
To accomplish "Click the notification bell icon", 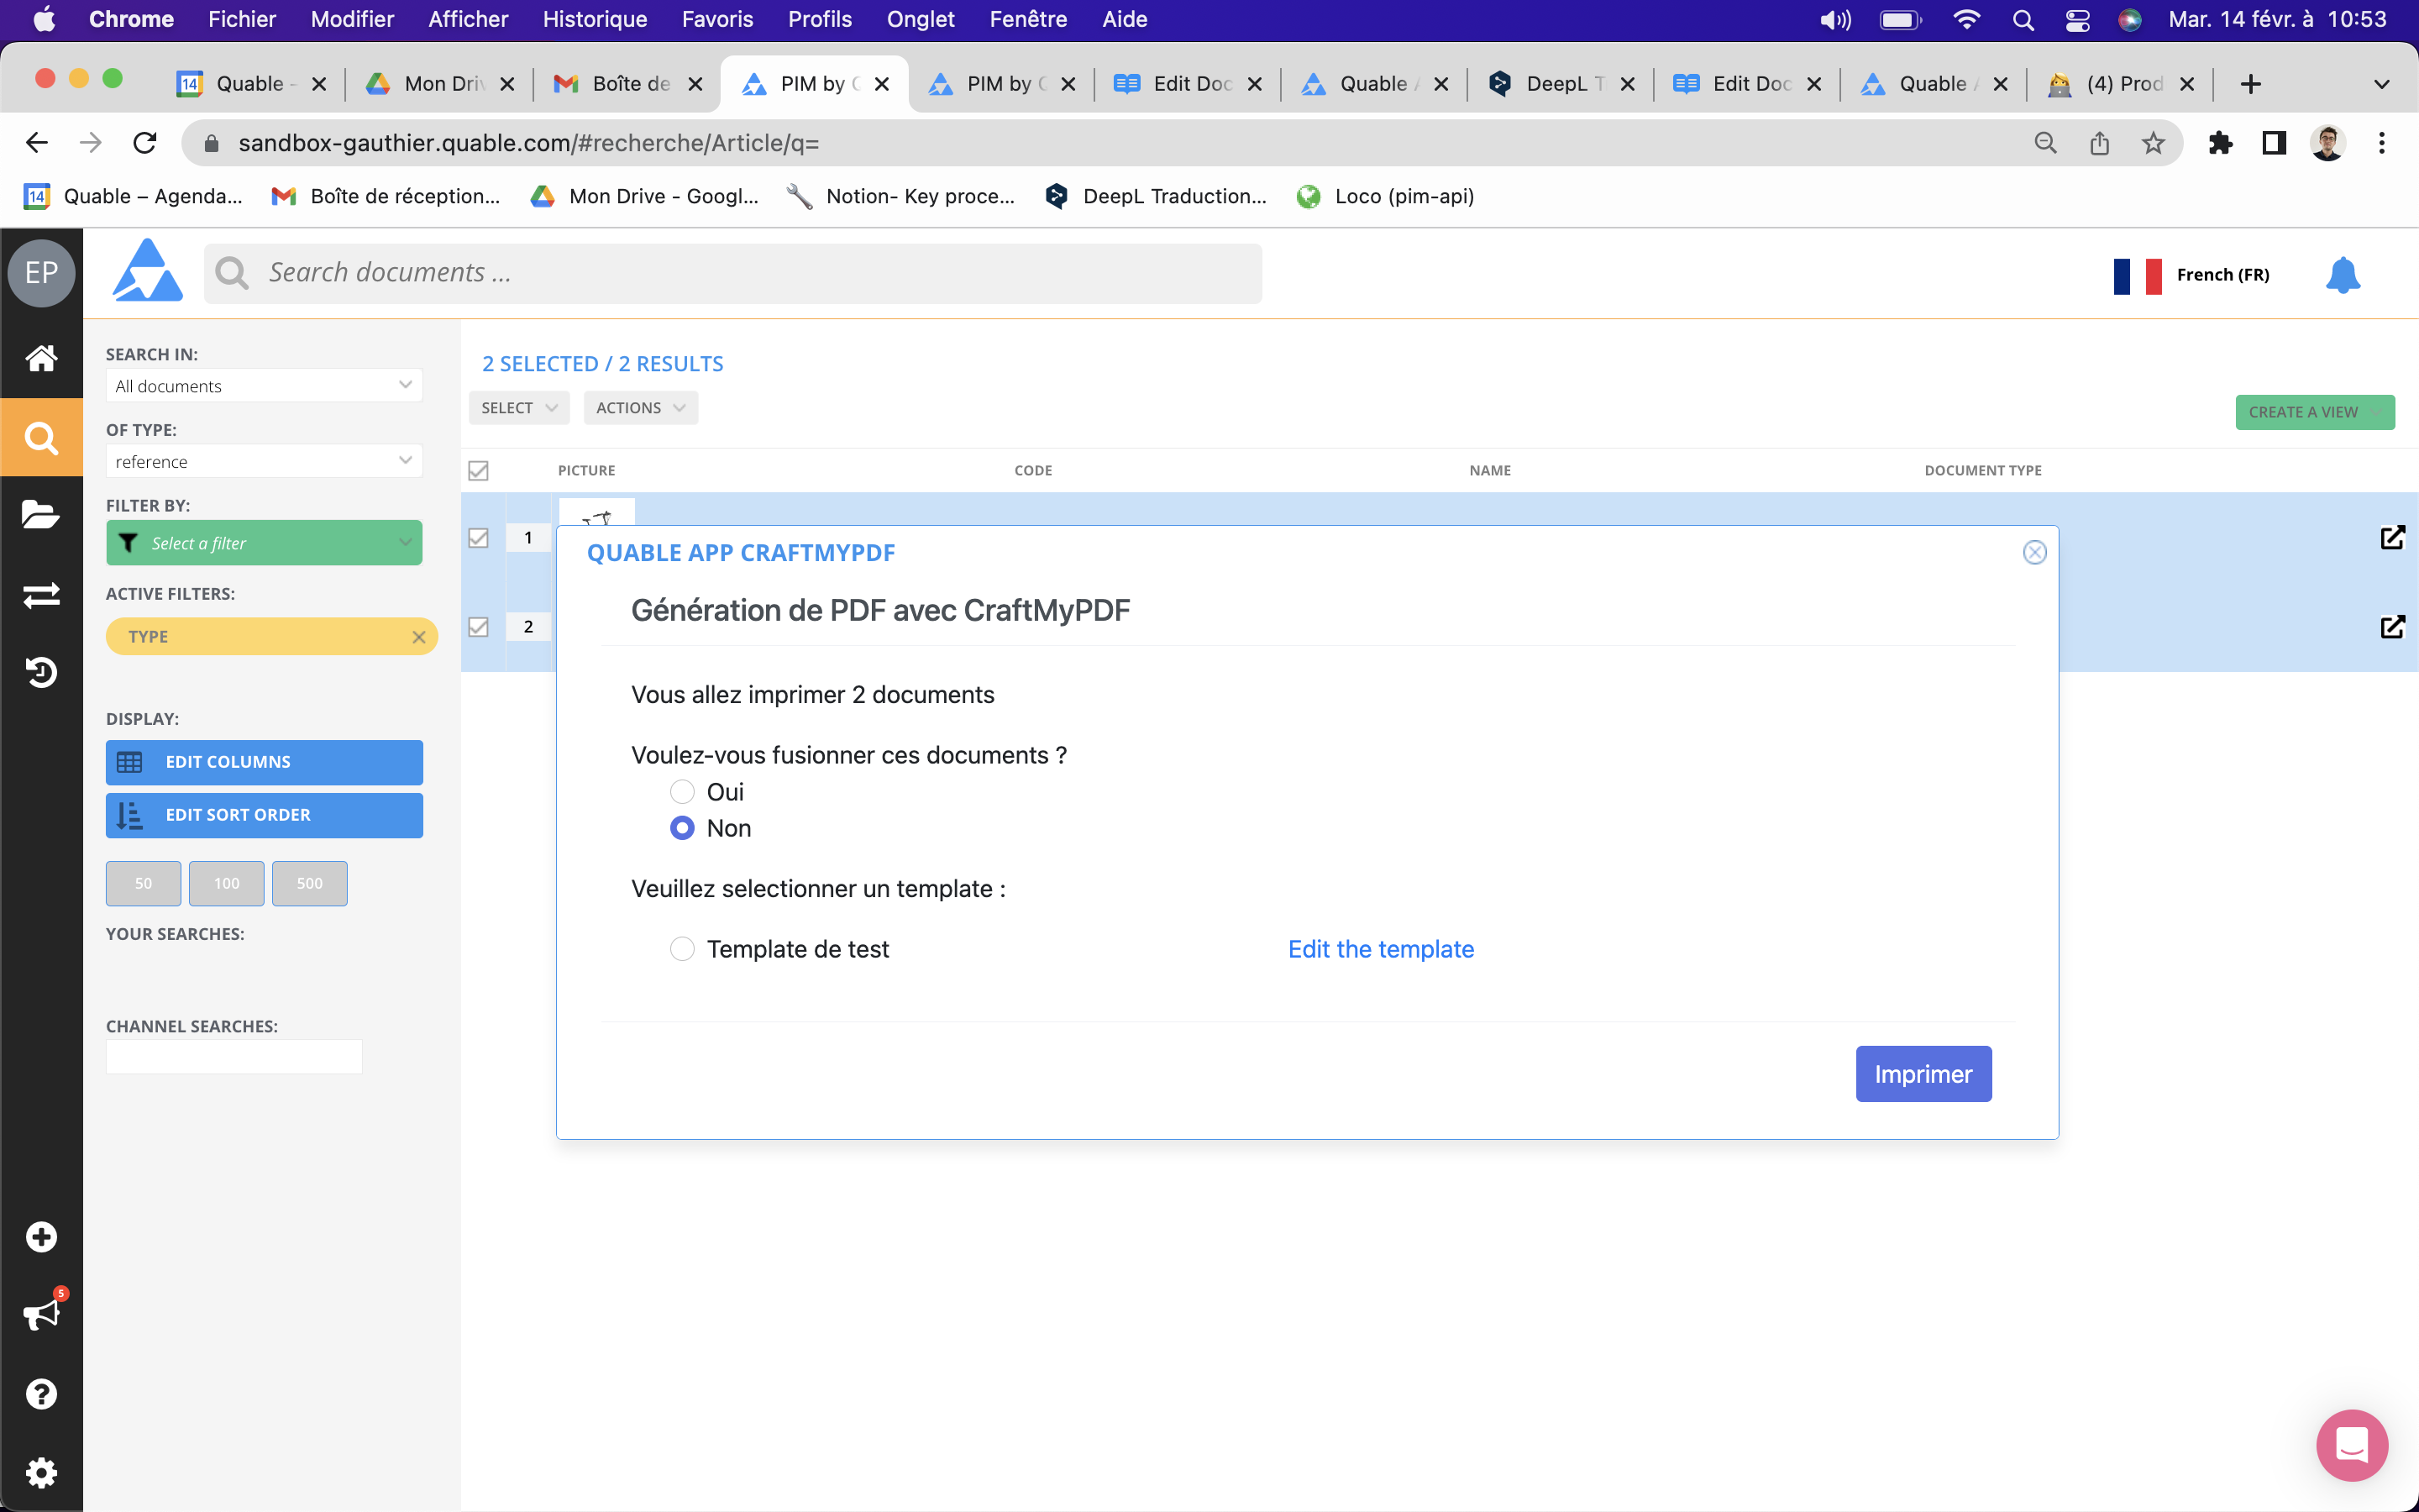I will point(2342,274).
